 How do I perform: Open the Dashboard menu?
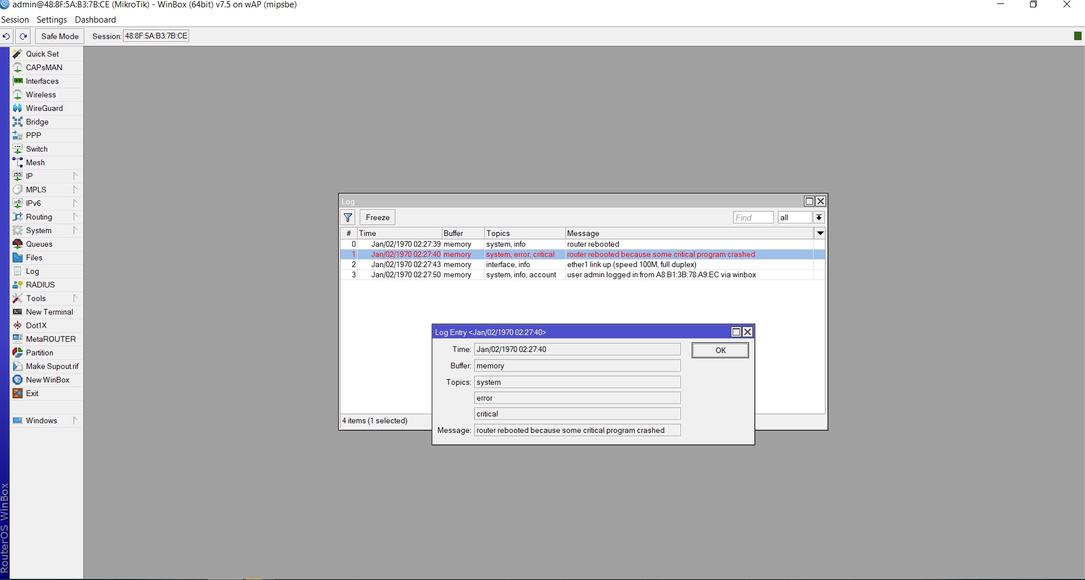95,20
